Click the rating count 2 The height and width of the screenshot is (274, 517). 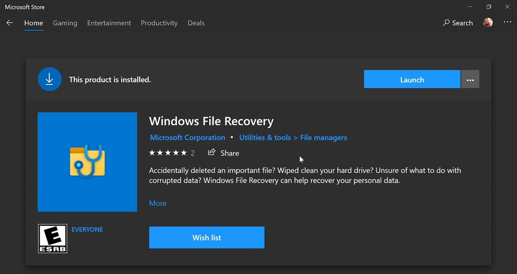[193, 153]
